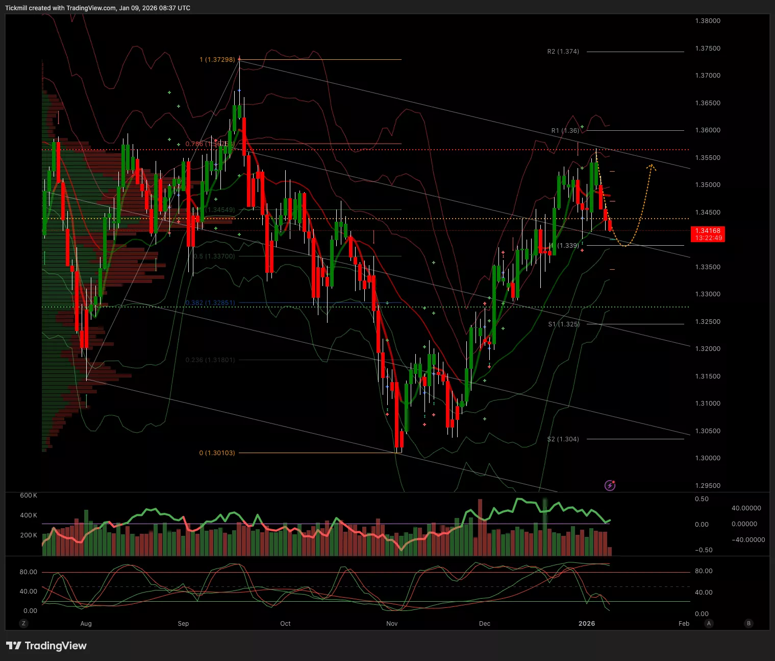
Task: Click the 1.38000 price scale label
Action: click(x=708, y=21)
